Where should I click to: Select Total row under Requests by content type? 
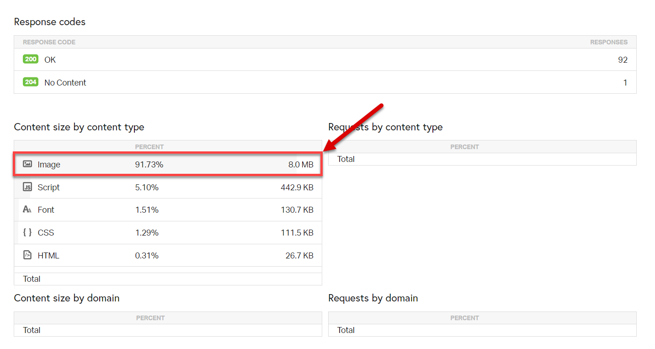pyautogui.click(x=346, y=159)
